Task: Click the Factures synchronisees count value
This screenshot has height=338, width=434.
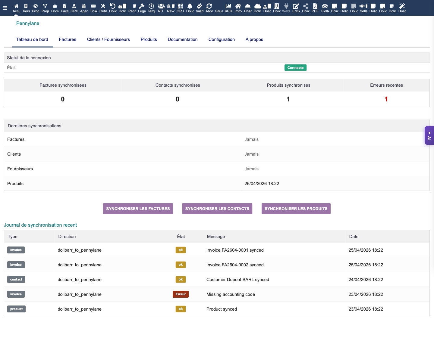Action: [63, 99]
